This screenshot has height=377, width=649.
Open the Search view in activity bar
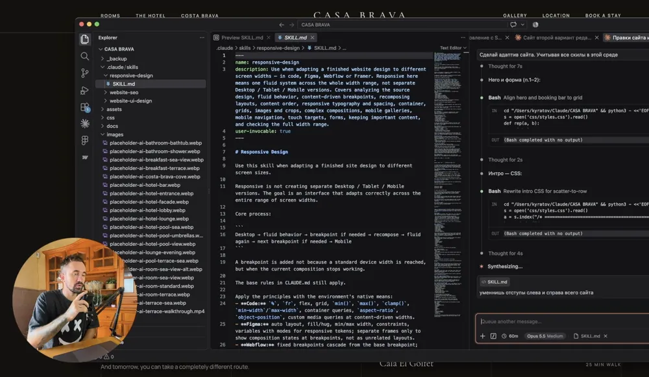coord(84,56)
